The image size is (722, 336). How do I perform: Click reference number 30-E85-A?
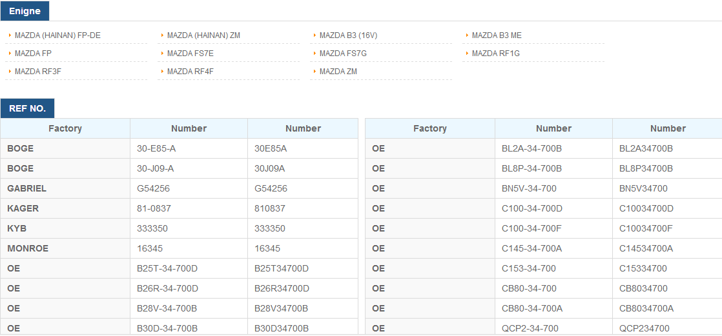click(x=156, y=148)
